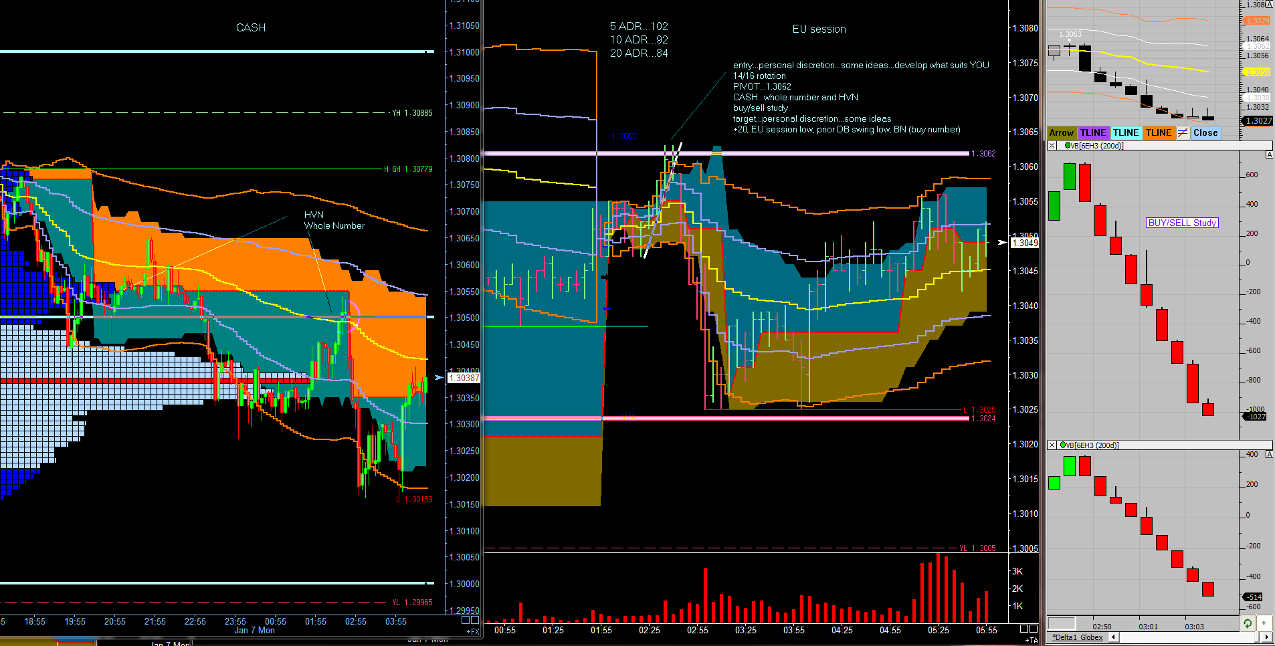
Task: Click the upper VB[6EH3 (200d)] study label
Action: (x=1097, y=146)
